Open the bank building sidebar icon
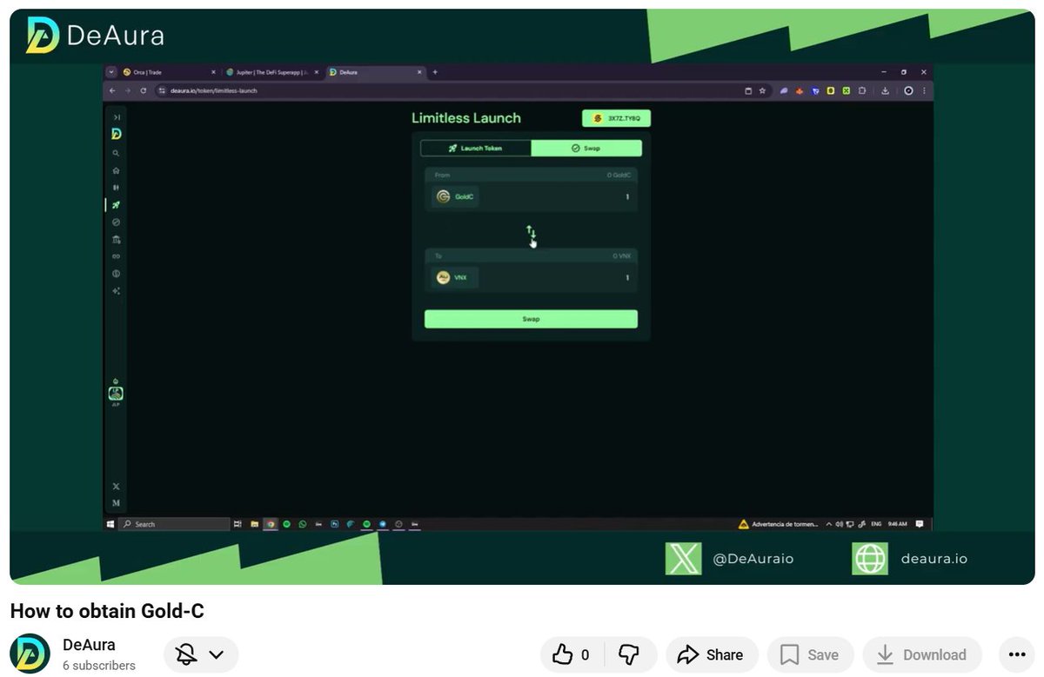Viewport: 1044px width, 677px height. [x=117, y=239]
